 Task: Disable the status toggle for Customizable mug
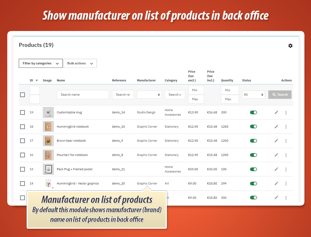[x=254, y=112]
